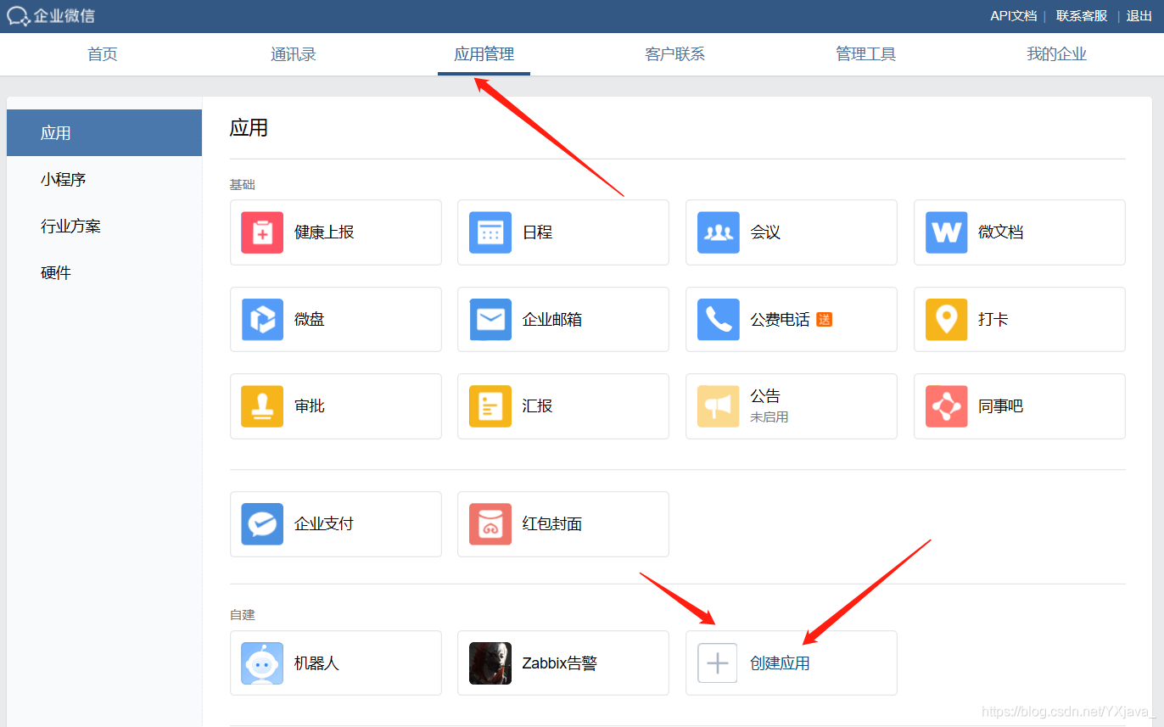Open 硬件 in the left sidebar
This screenshot has height=727, width=1164.
[x=104, y=273]
